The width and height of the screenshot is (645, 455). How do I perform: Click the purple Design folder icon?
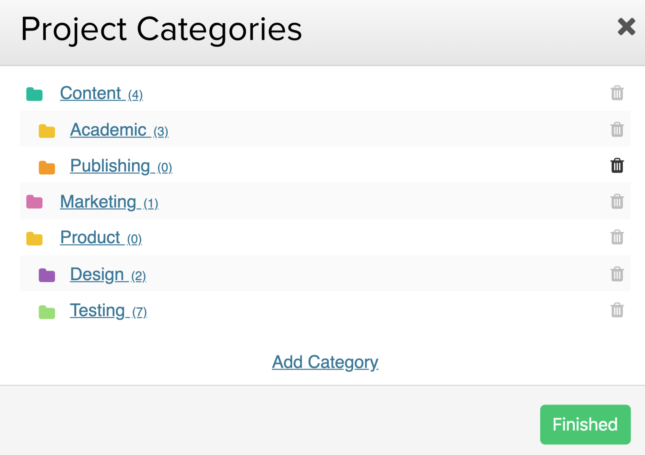pos(47,275)
